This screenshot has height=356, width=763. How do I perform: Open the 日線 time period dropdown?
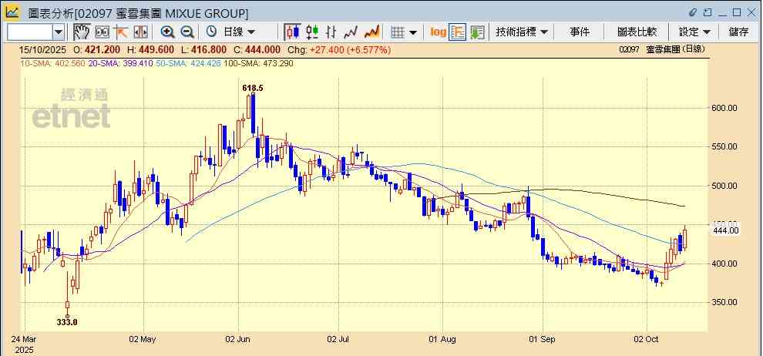point(231,32)
